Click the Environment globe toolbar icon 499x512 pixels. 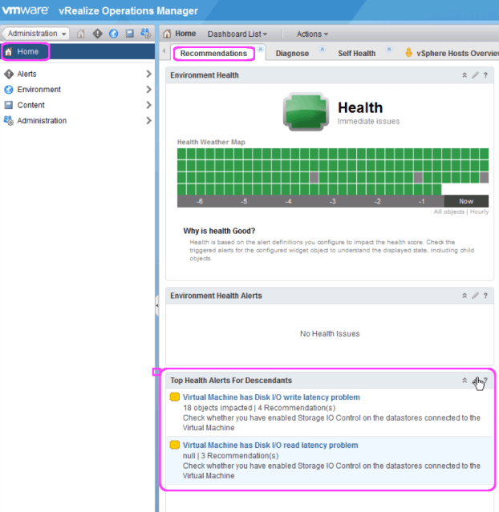click(x=113, y=34)
